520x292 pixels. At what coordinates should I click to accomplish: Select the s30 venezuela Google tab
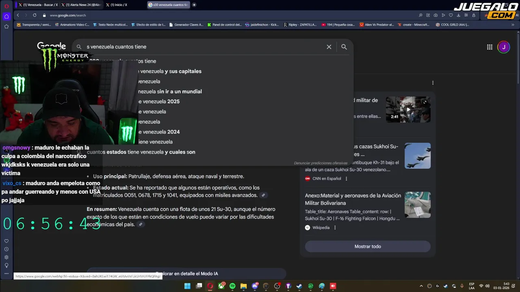coord(168,5)
